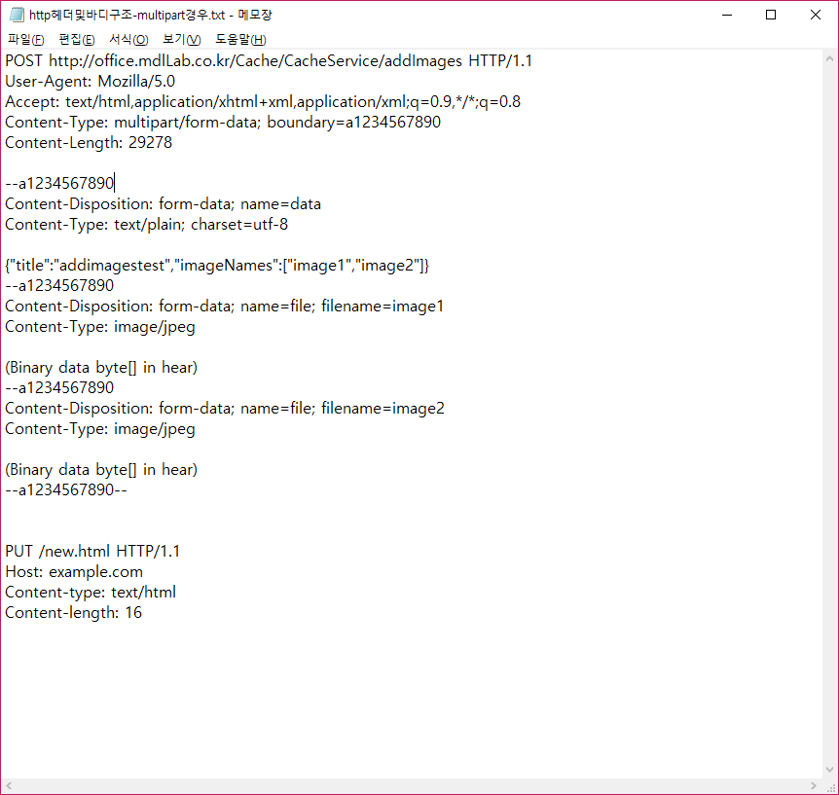Click the Notepad icon in title bar
This screenshot has width=839, height=795.
pos(17,15)
